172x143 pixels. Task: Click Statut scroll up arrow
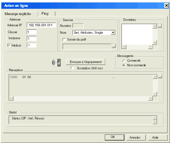(x=155, y=118)
